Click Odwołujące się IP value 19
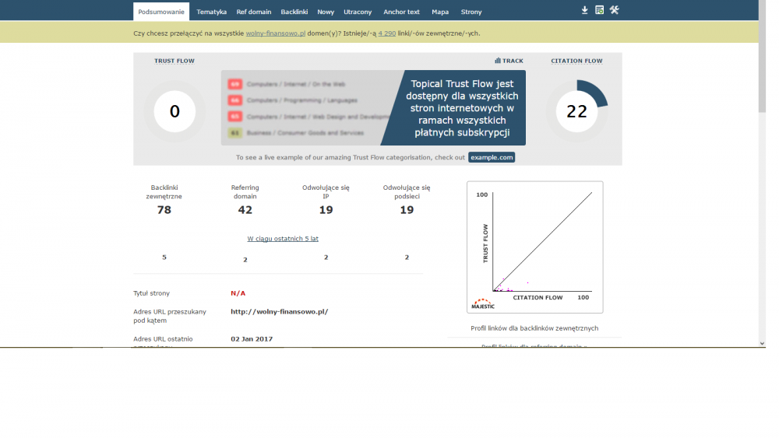The width and height of the screenshot is (779, 438). 326,210
